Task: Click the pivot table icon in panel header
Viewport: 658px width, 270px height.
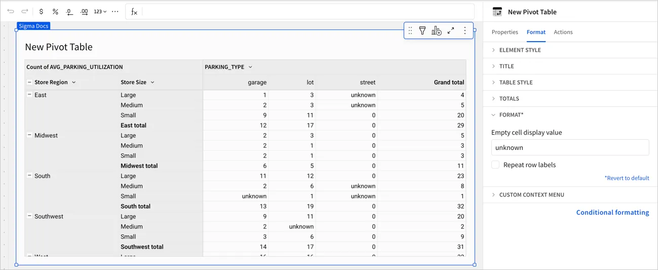Action: [x=497, y=12]
